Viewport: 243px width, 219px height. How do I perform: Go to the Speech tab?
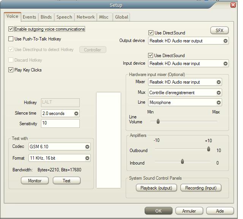pos(64,17)
